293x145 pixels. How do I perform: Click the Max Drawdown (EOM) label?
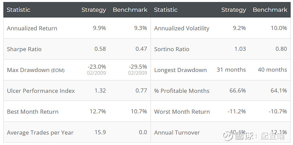click(x=36, y=70)
